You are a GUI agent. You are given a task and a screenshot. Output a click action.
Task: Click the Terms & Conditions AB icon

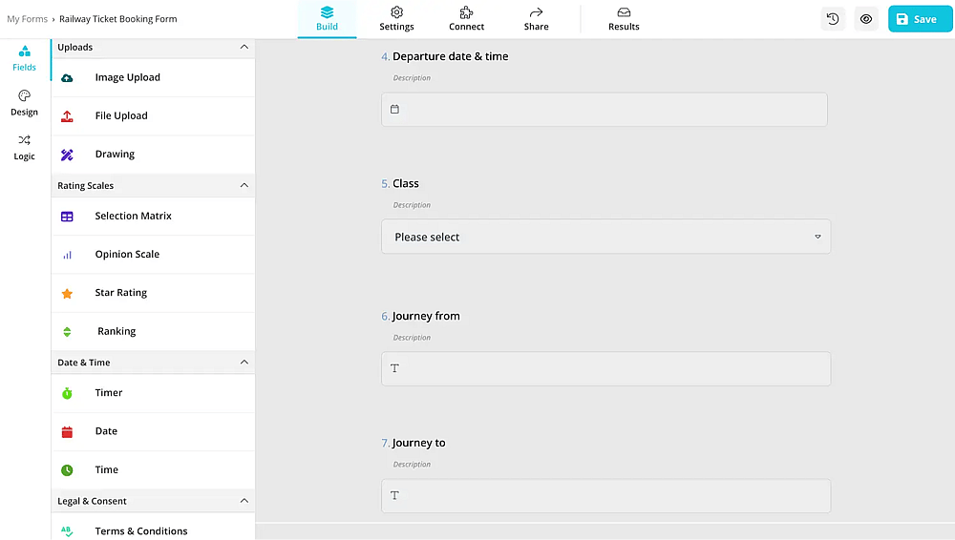67,531
